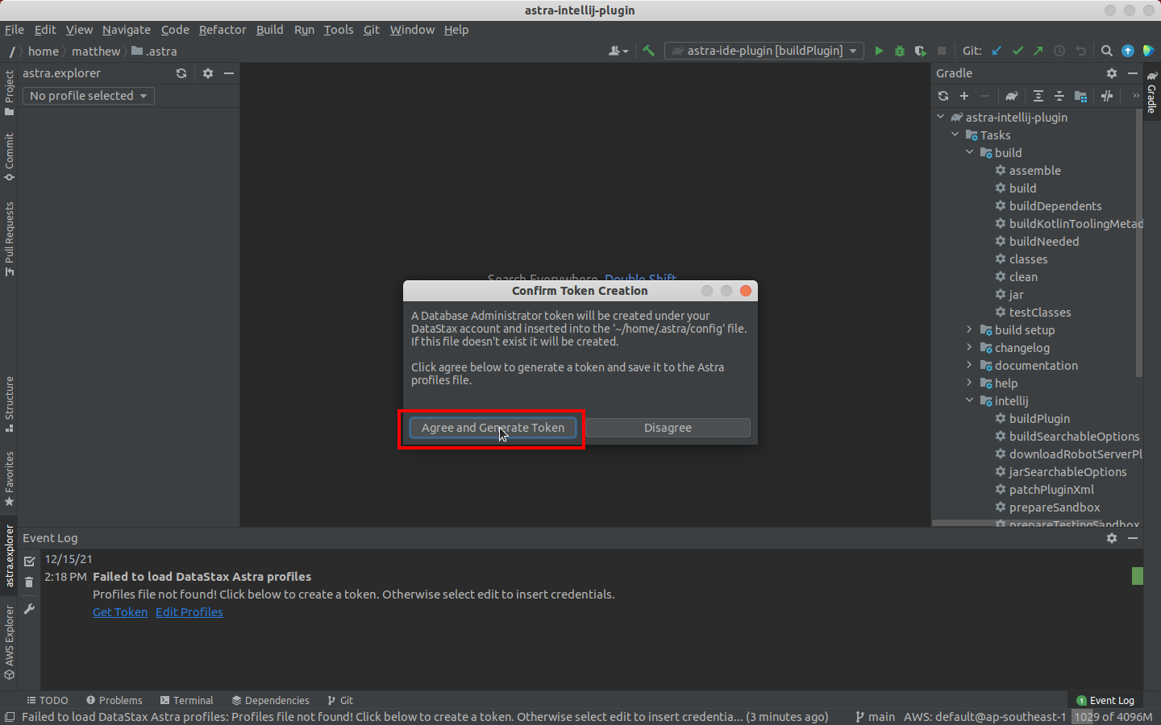Click Git Commit checkmark icon
Image resolution: width=1161 pixels, height=725 pixels.
pyautogui.click(x=1017, y=51)
